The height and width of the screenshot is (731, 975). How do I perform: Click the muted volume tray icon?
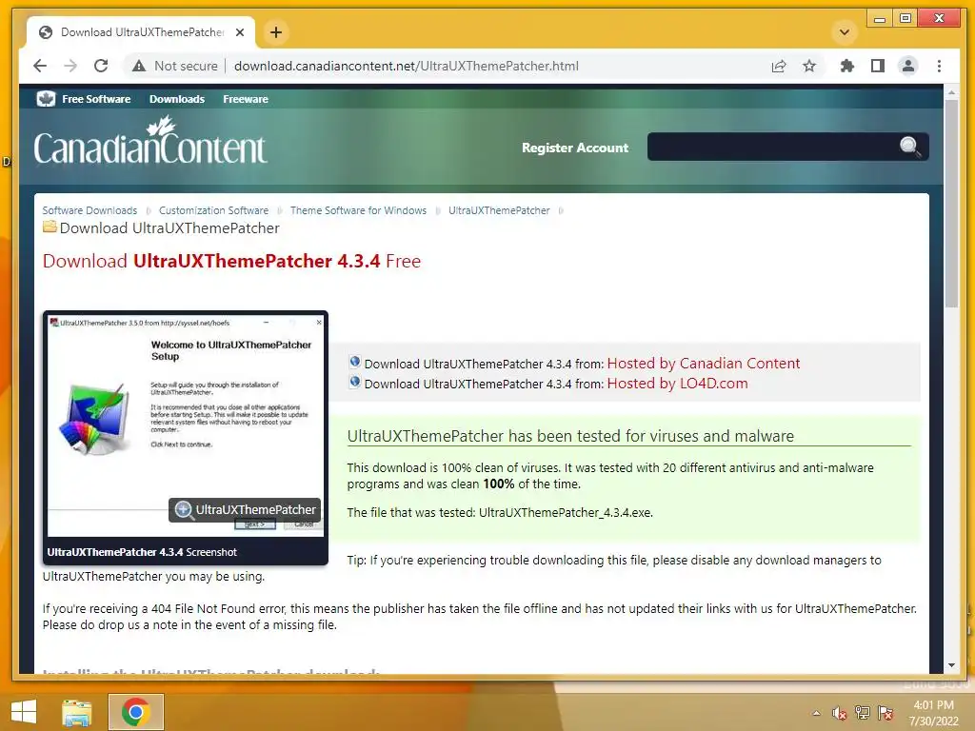click(x=840, y=713)
